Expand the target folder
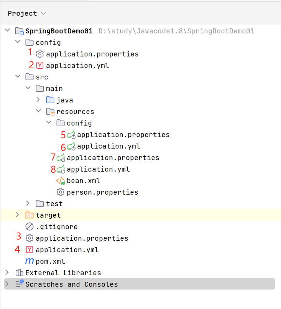Image resolution: width=281 pixels, height=309 pixels. [x=17, y=215]
